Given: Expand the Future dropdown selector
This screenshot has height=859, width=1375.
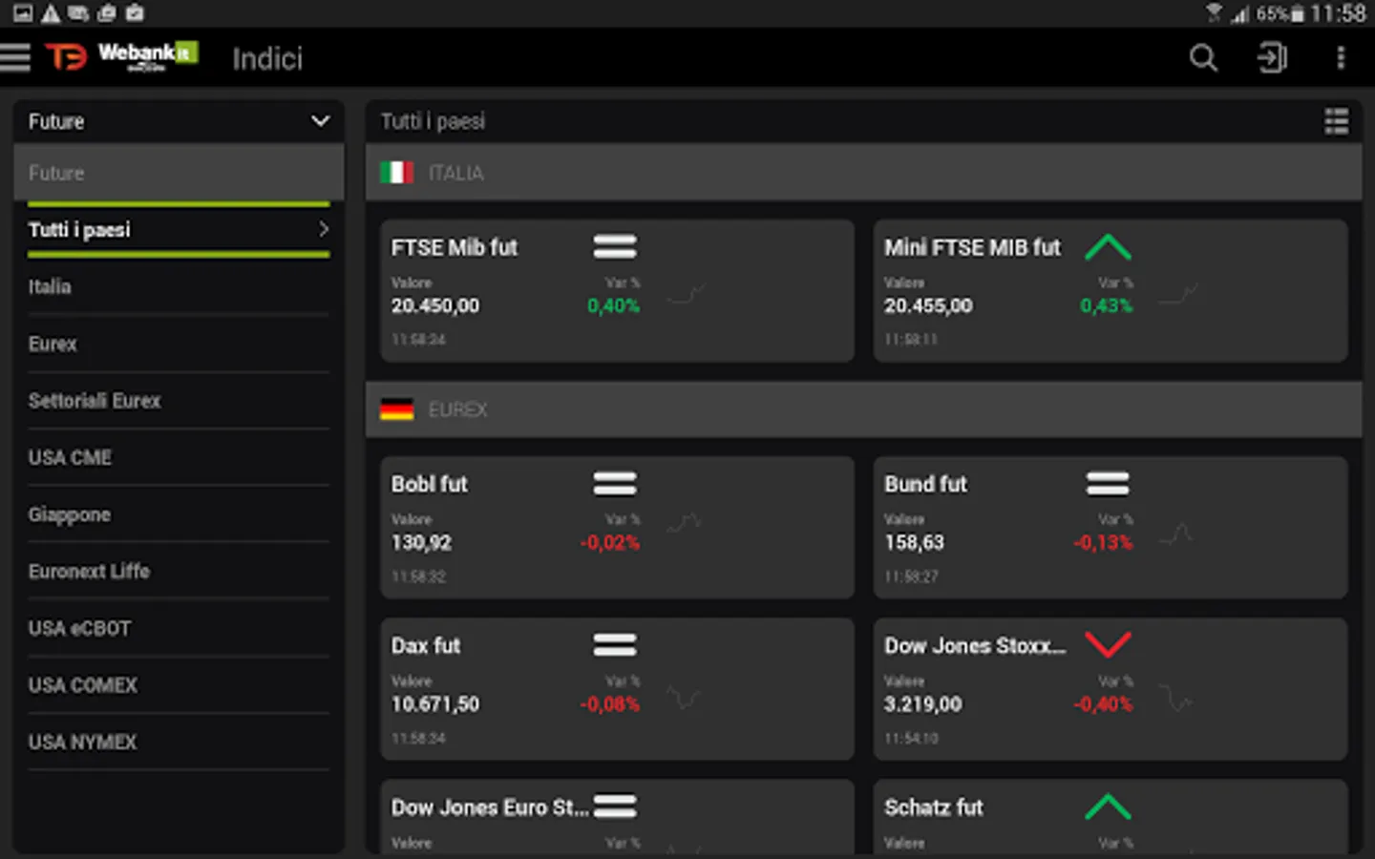Looking at the screenshot, I should click(179, 121).
